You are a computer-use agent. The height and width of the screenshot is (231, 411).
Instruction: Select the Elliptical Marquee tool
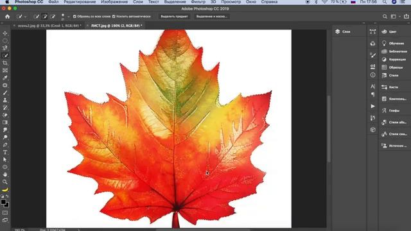point(5,40)
